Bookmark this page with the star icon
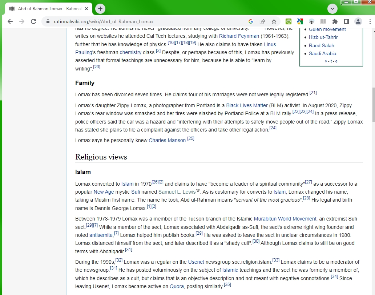 [274, 21]
